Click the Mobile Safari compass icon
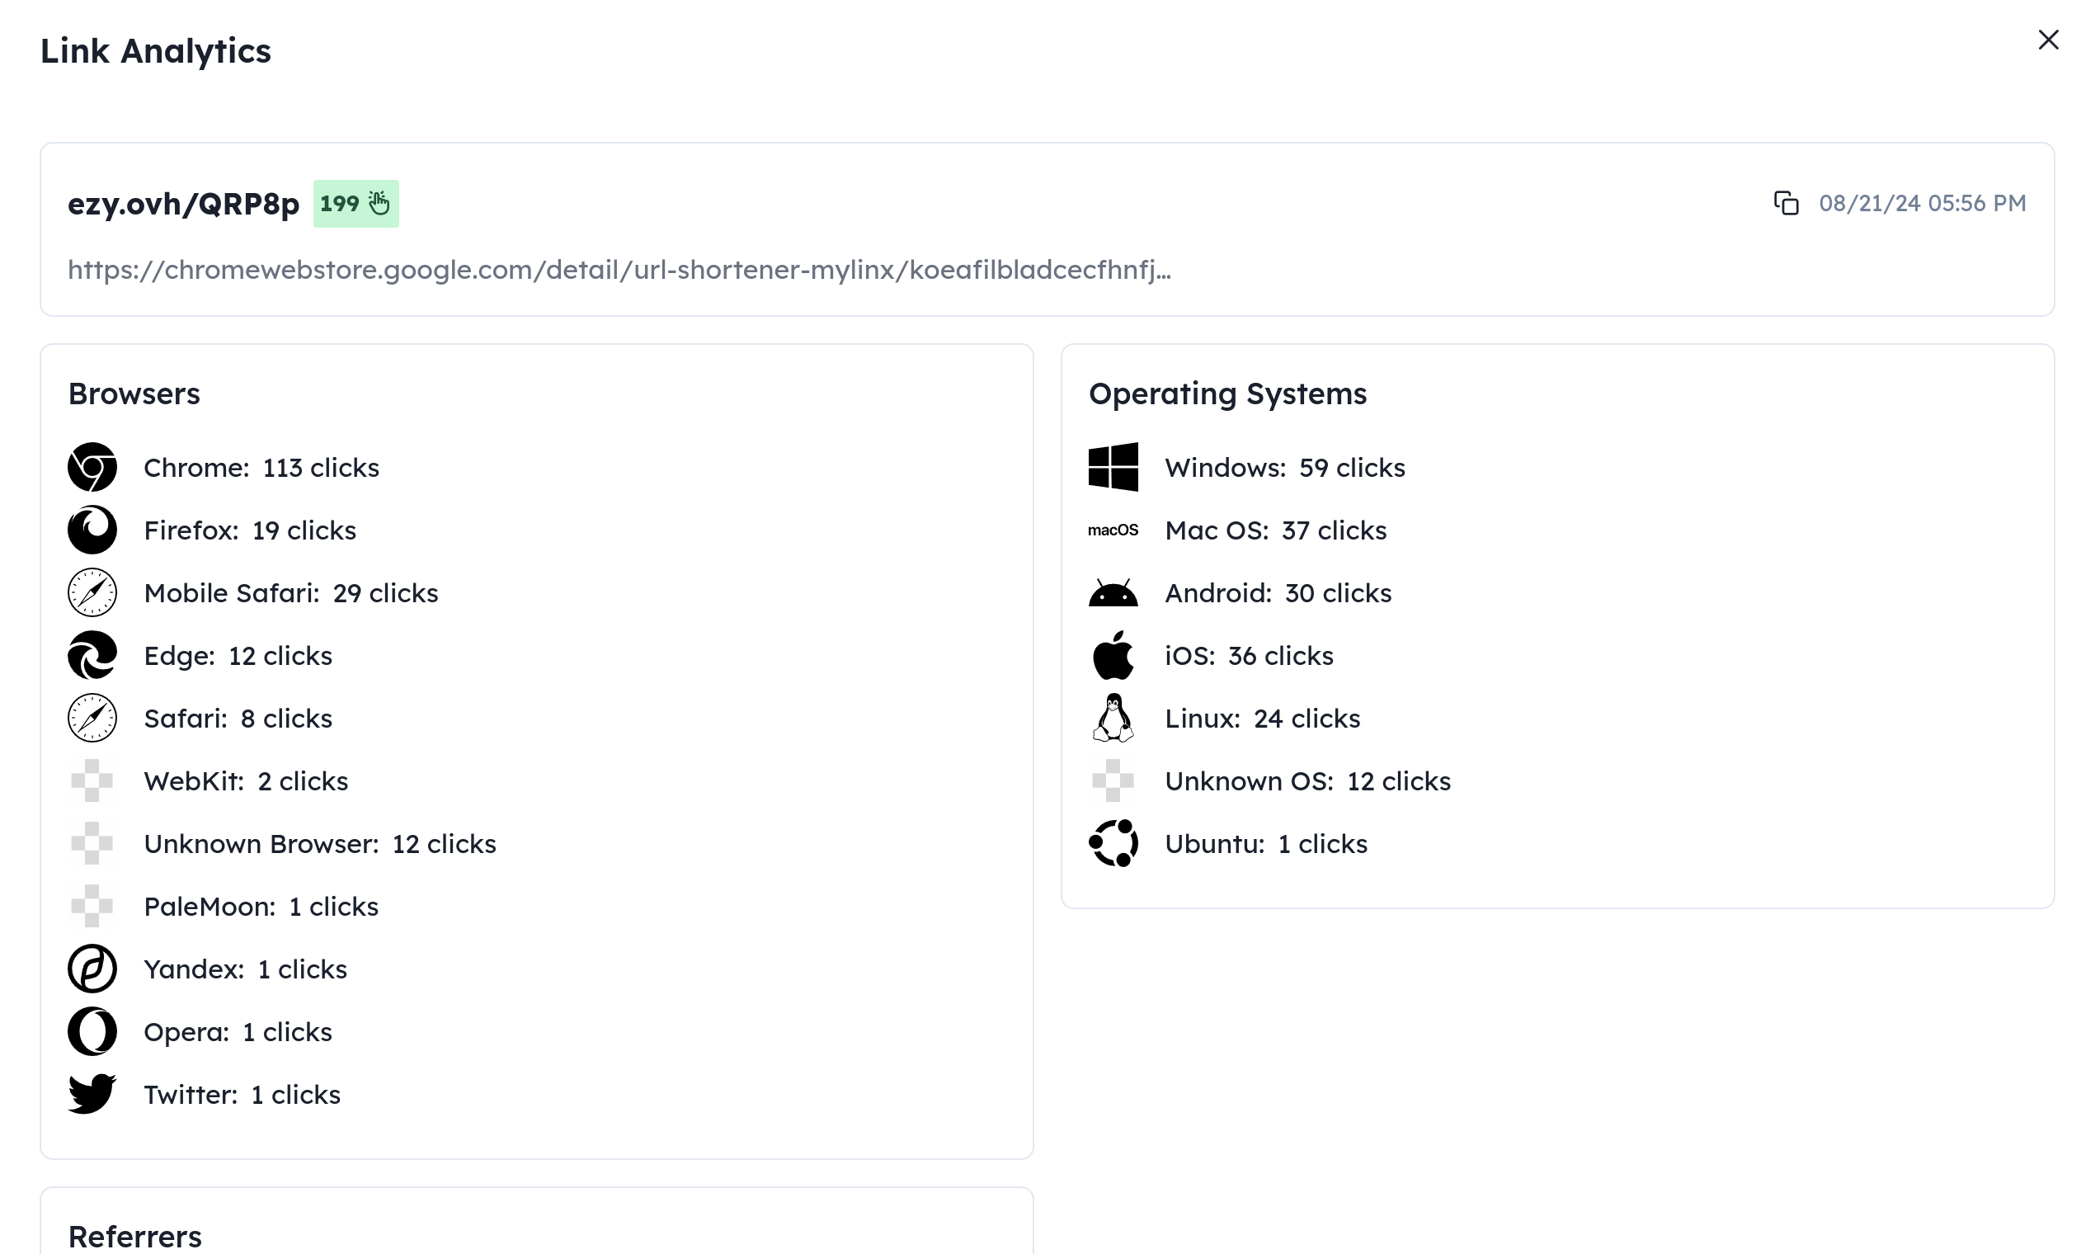 click(x=92, y=592)
